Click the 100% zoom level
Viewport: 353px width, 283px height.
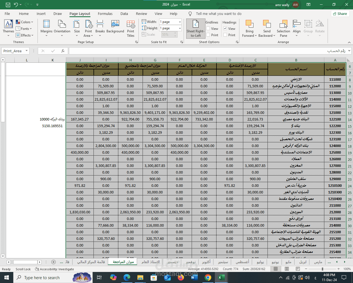point(347,269)
